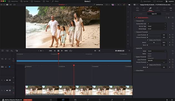Viewport: 175px width, 101px height.
Task: Reset the Spatial NR Mode parameter
Action: pyautogui.click(x=173, y=51)
